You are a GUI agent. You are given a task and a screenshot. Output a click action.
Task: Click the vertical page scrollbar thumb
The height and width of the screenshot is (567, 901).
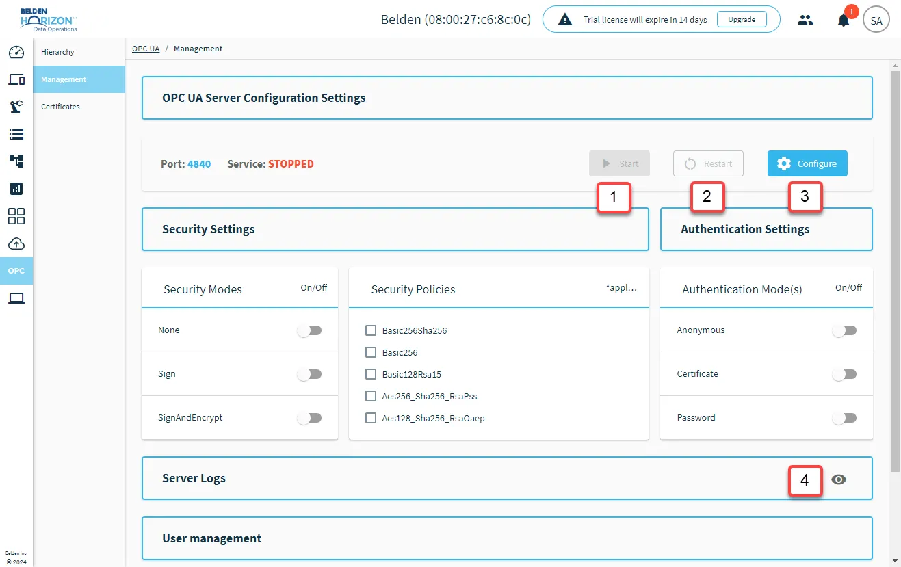(895, 270)
